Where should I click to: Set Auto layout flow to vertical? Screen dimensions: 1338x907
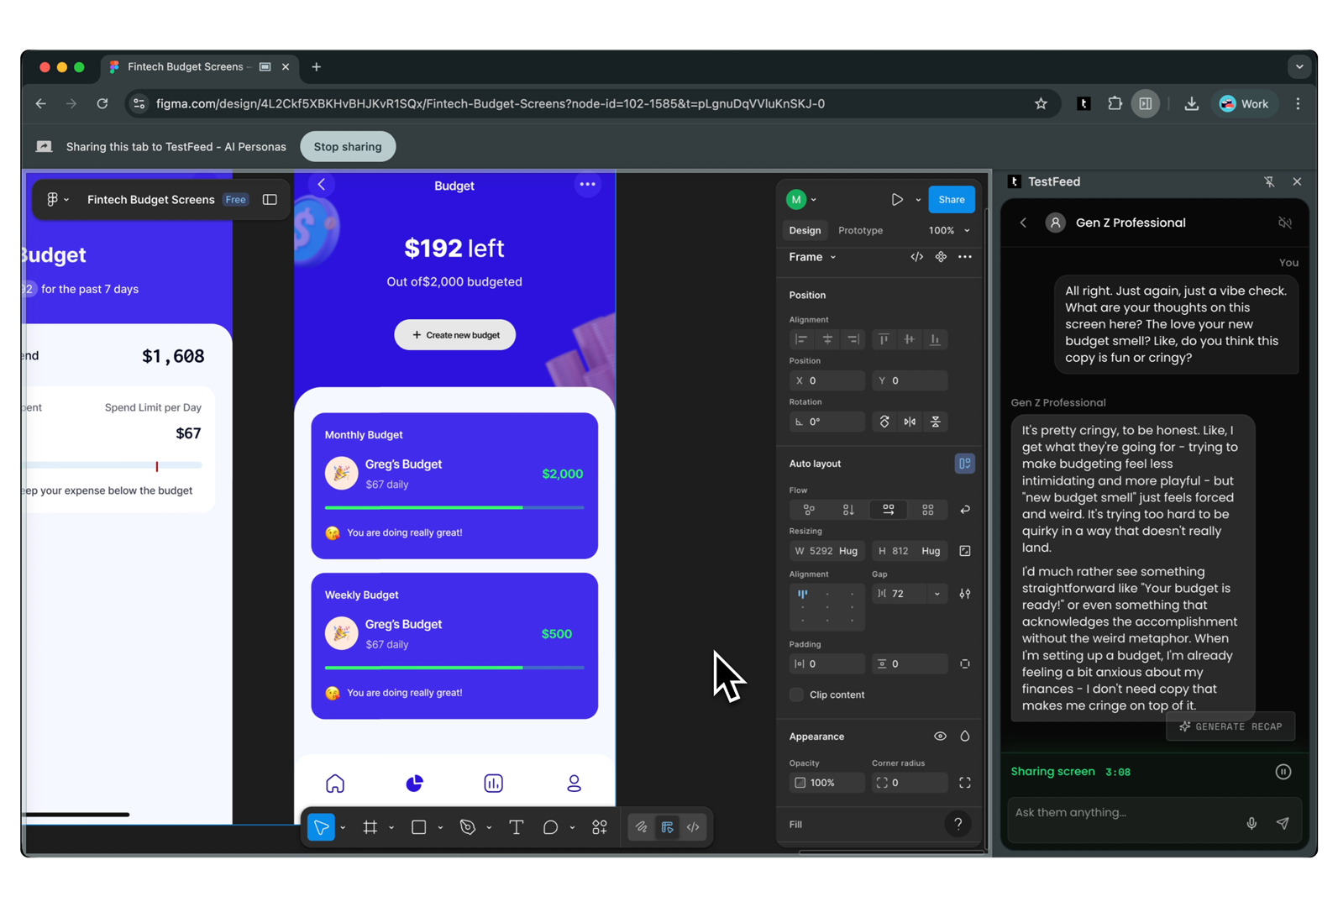(848, 510)
